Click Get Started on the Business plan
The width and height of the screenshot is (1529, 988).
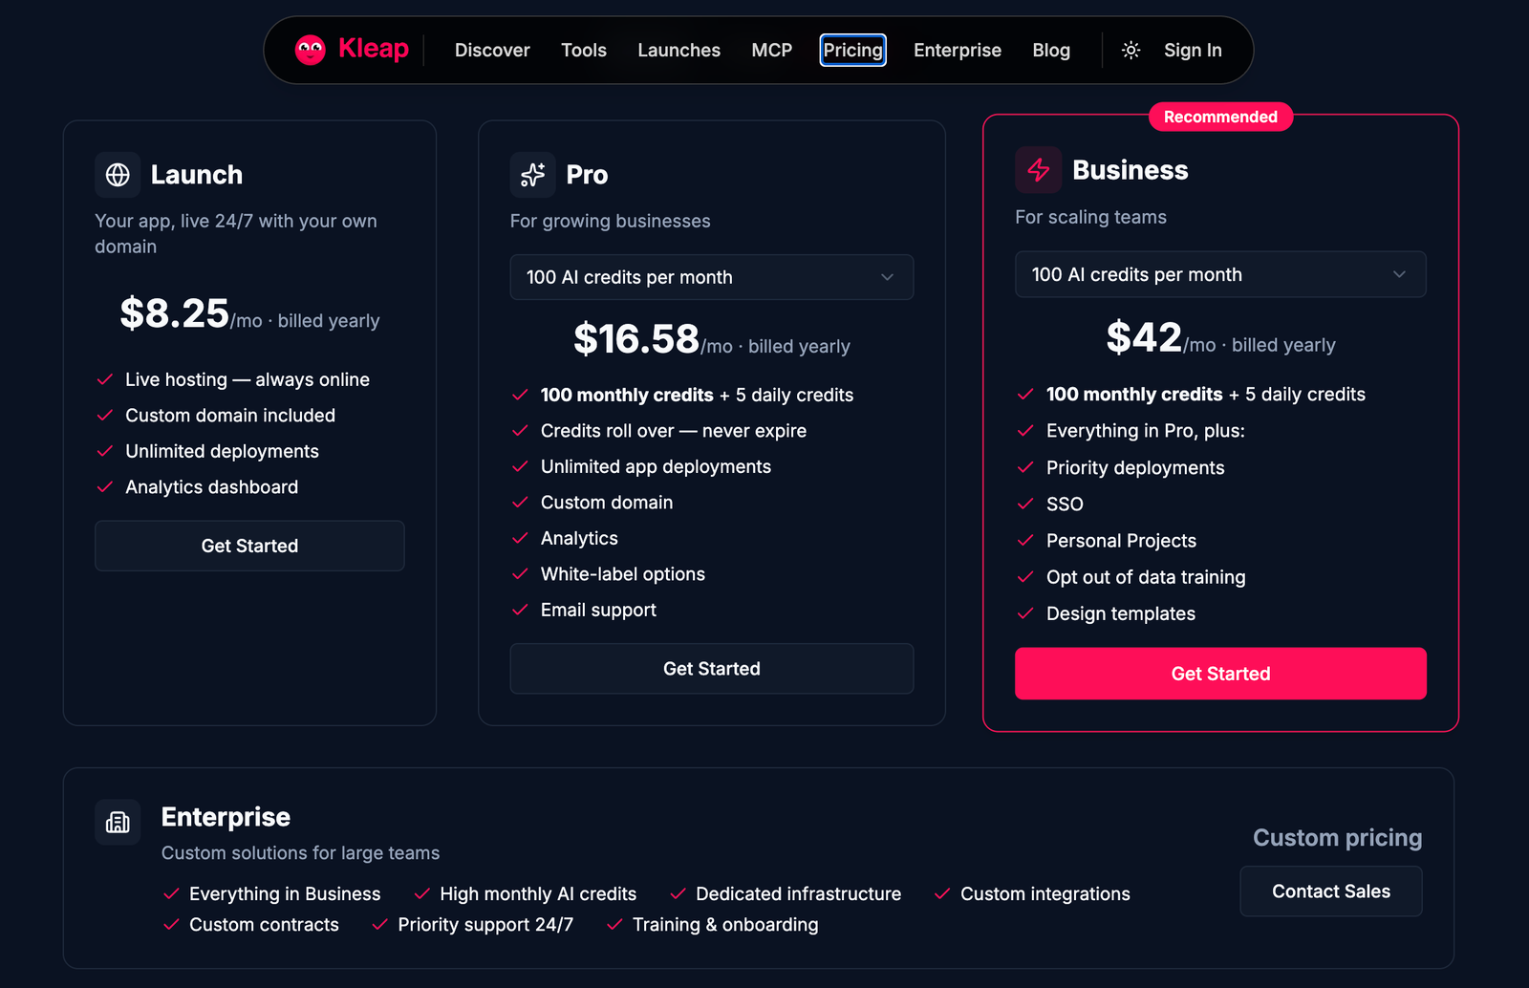point(1220,674)
